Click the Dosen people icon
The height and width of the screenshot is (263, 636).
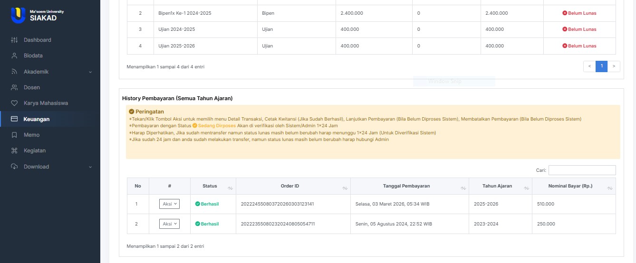[14, 87]
